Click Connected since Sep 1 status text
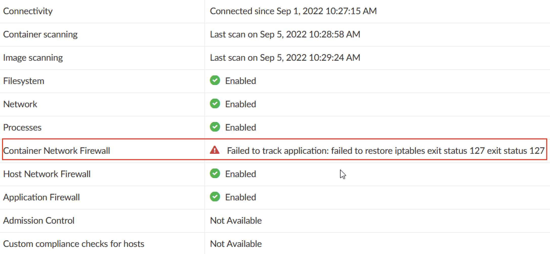 (x=293, y=11)
